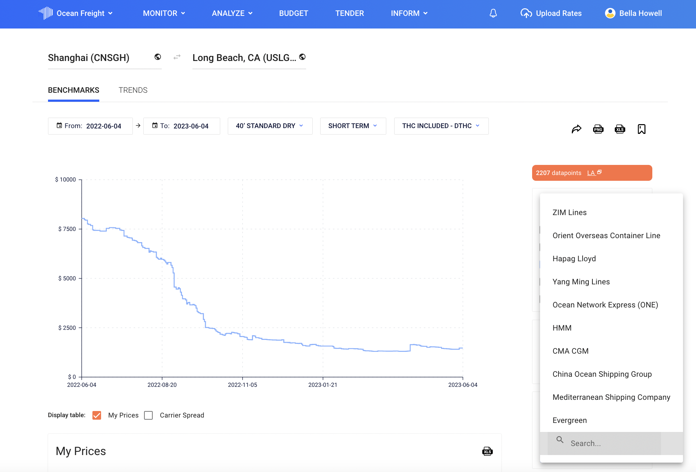Export chart data as XLS
The image size is (696, 472).
point(620,129)
